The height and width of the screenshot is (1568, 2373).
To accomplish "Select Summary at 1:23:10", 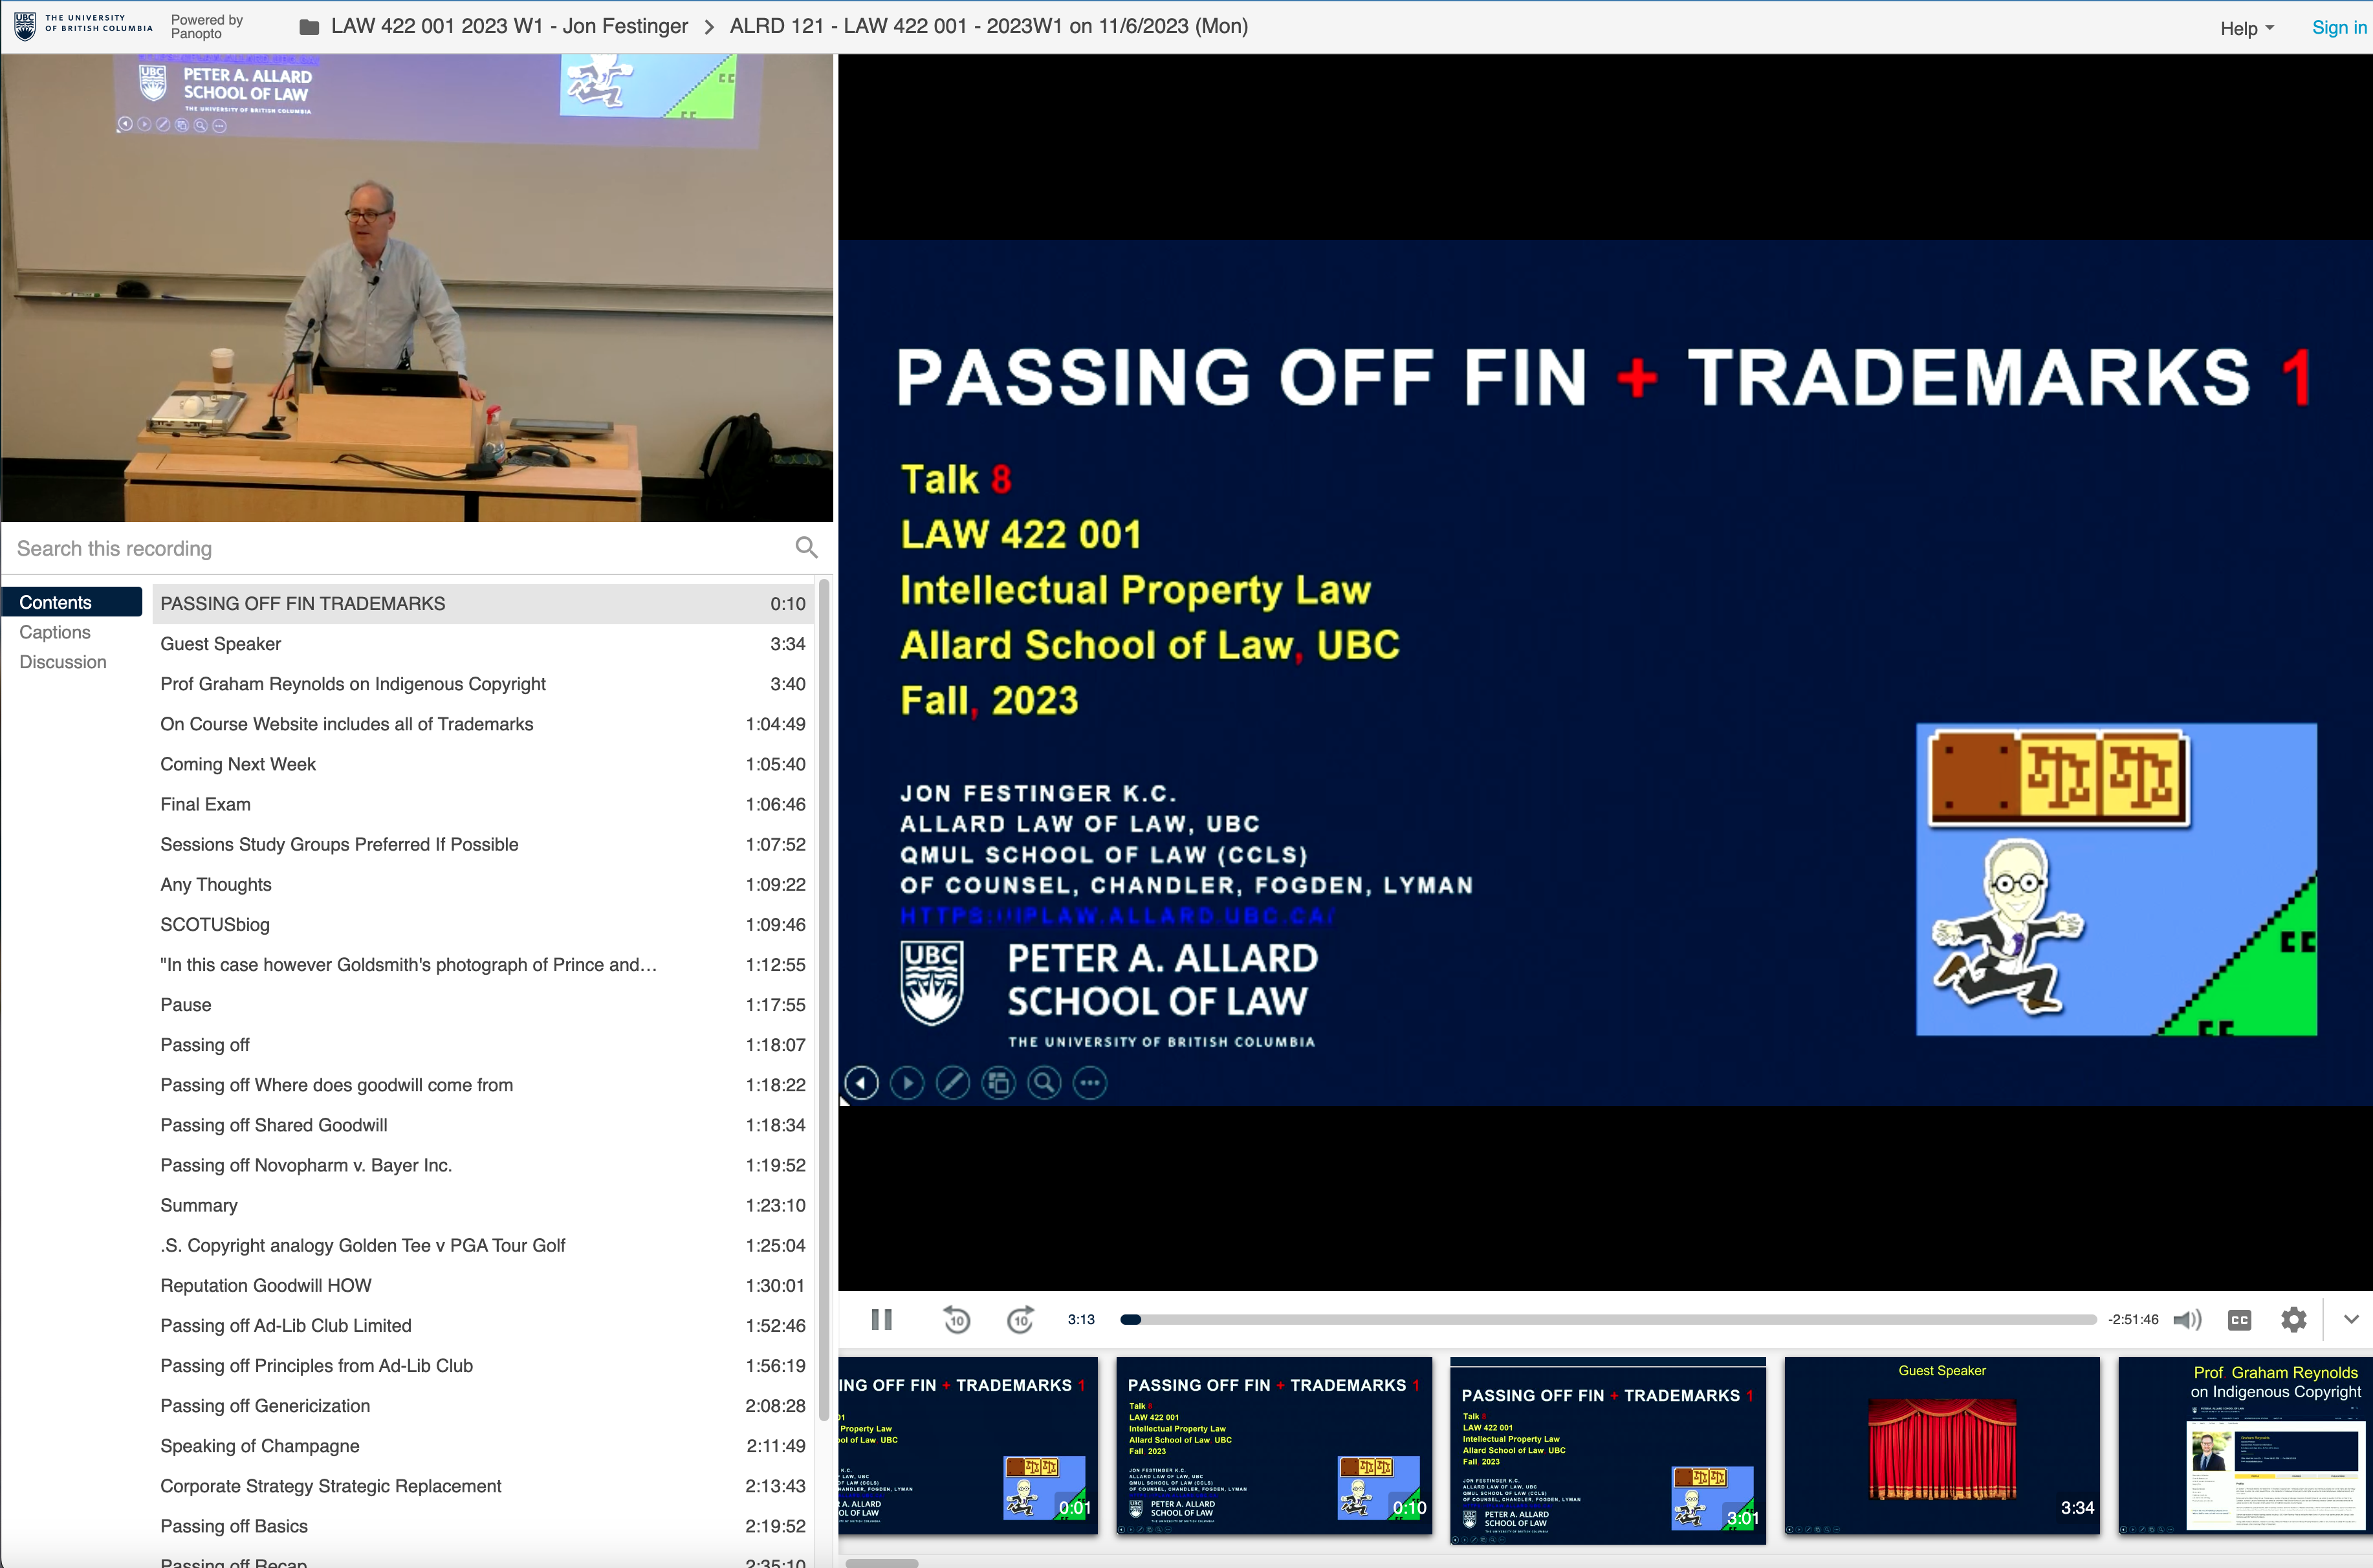I will point(483,1205).
